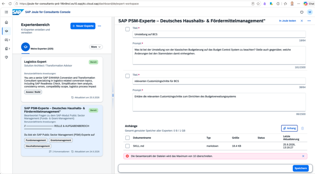The width and height of the screenshot is (315, 174).
Task: Click the Assess / Build tag
Action: coord(33,92)
